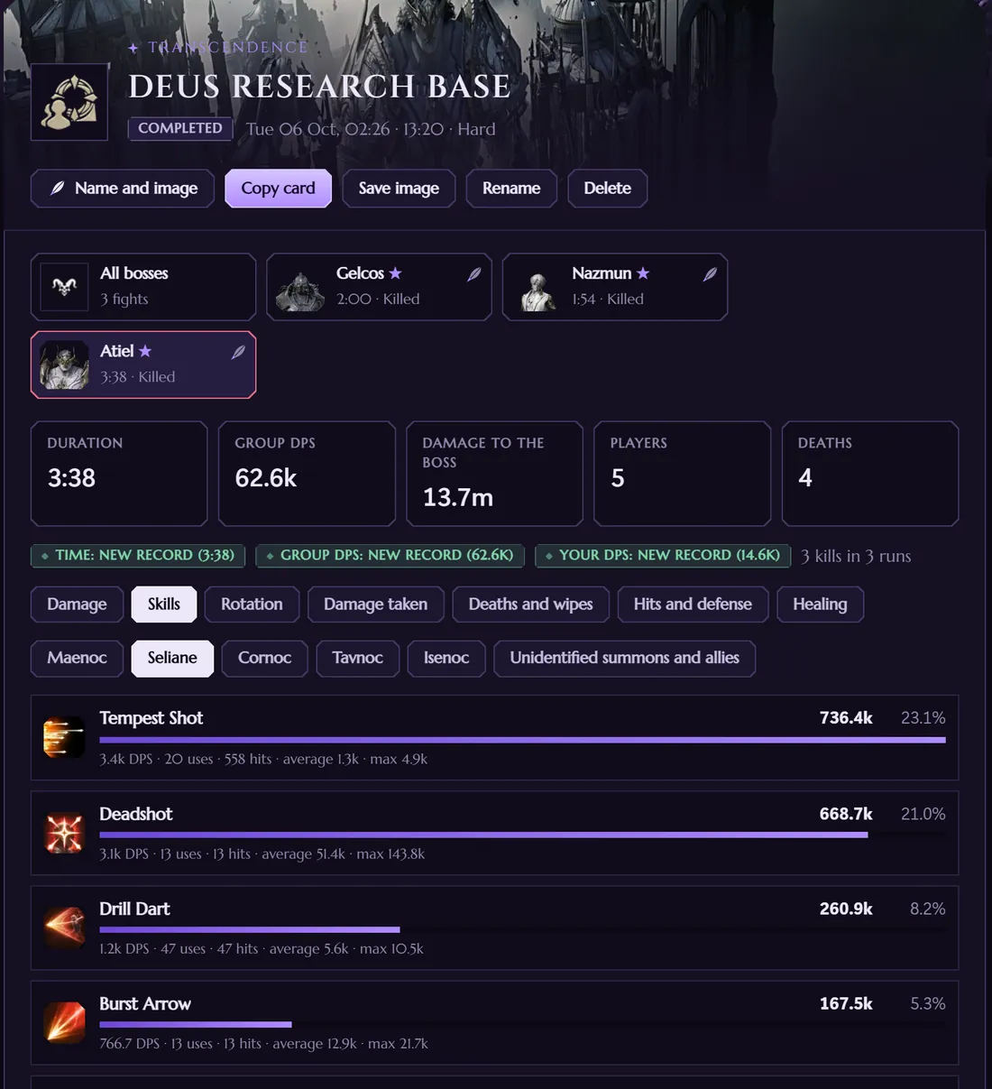
Task: Click the Tempest Shot damage bar
Action: (x=522, y=740)
